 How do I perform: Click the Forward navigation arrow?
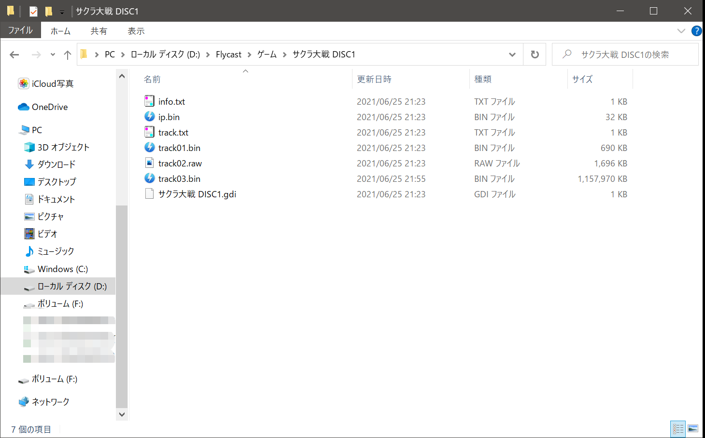(x=36, y=55)
